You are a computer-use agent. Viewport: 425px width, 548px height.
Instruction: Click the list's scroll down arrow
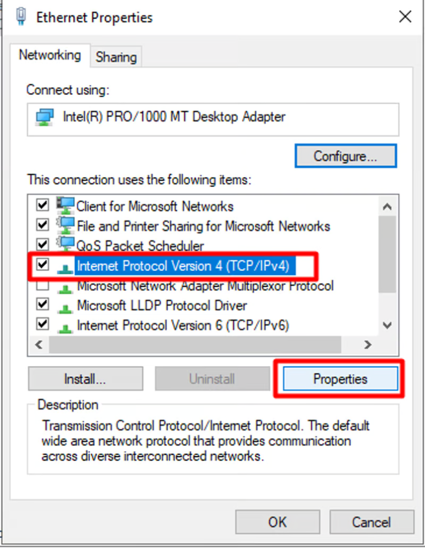[387, 325]
